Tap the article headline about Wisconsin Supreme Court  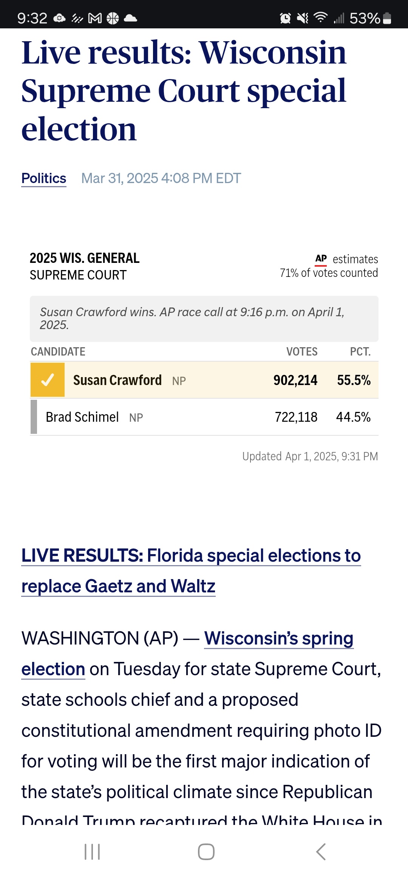(184, 91)
